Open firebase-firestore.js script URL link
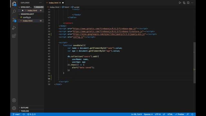Viewport: 206px width, 116px height. point(108,32)
